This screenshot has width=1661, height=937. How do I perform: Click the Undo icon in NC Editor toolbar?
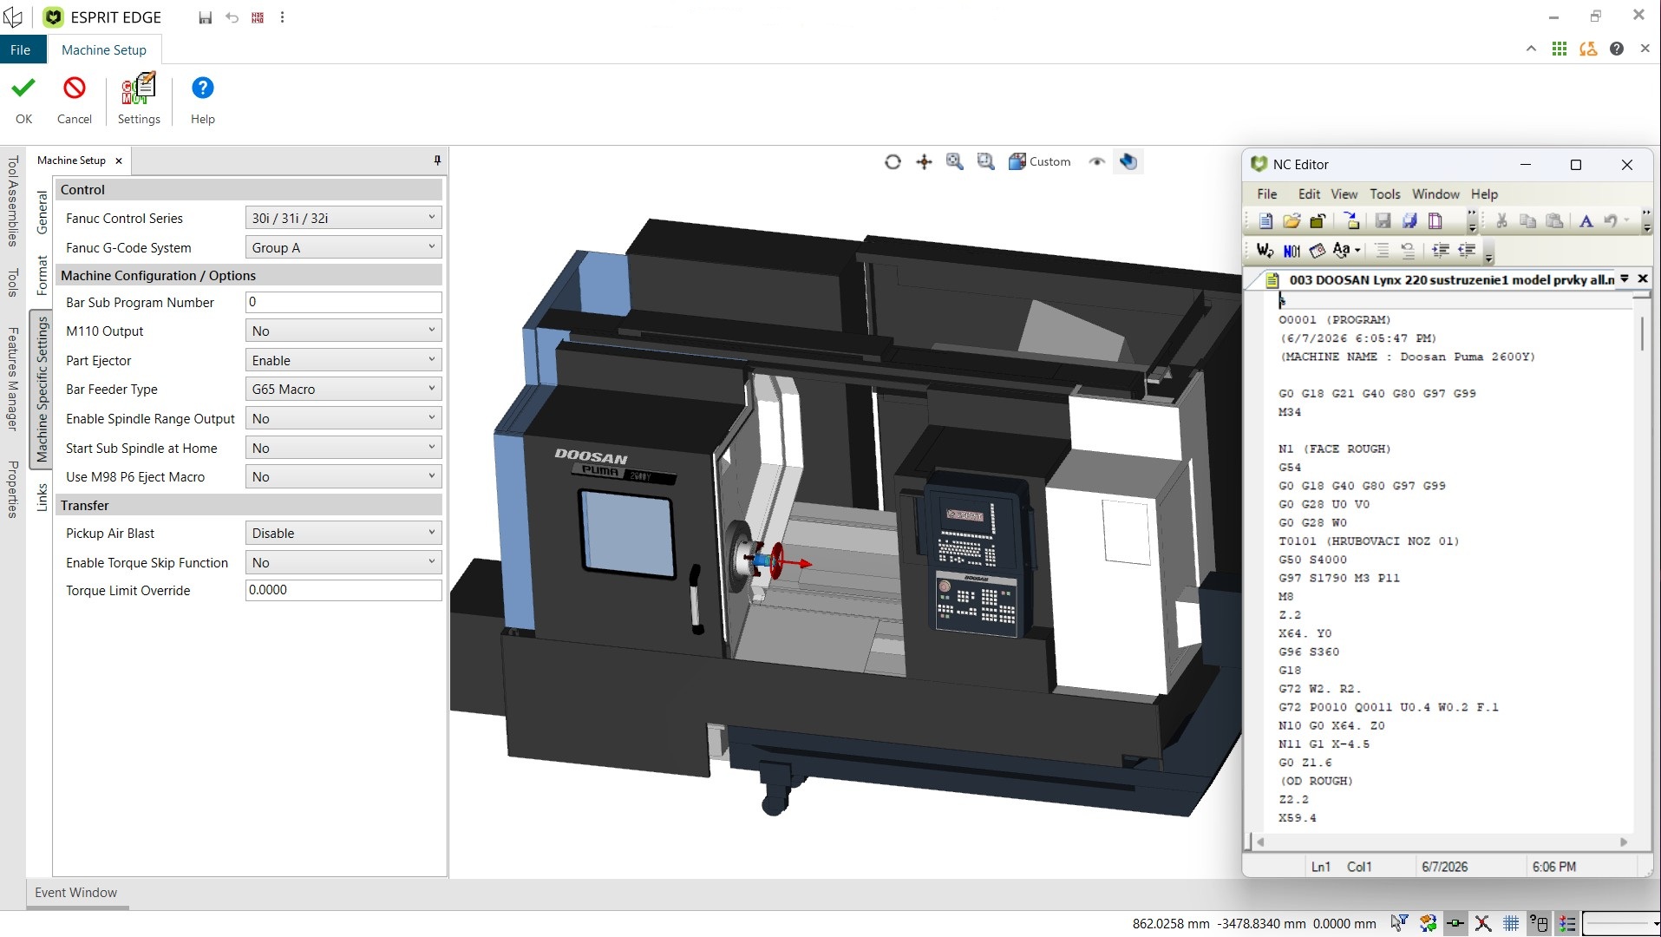click(1610, 221)
